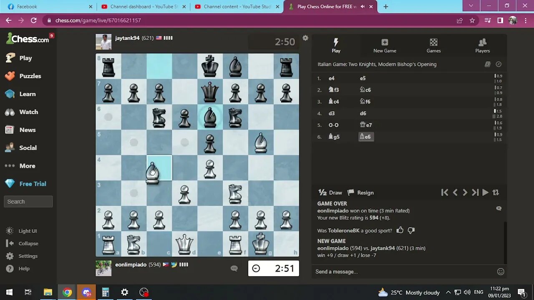This screenshot has height=300, width=534.
Task: Bookmark this page with star
Action: pyautogui.click(x=472, y=20)
